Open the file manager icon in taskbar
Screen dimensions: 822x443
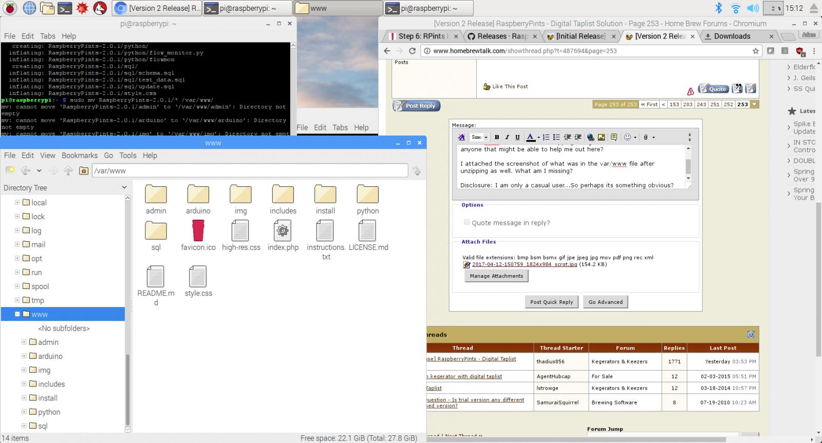(47, 8)
